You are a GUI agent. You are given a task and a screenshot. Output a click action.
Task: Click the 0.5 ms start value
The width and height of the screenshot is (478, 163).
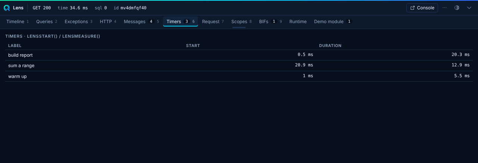[305, 55]
